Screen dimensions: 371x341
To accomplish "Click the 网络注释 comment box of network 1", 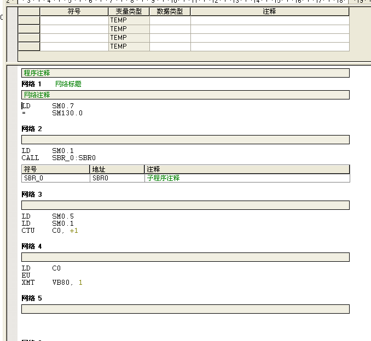I will pos(185,95).
